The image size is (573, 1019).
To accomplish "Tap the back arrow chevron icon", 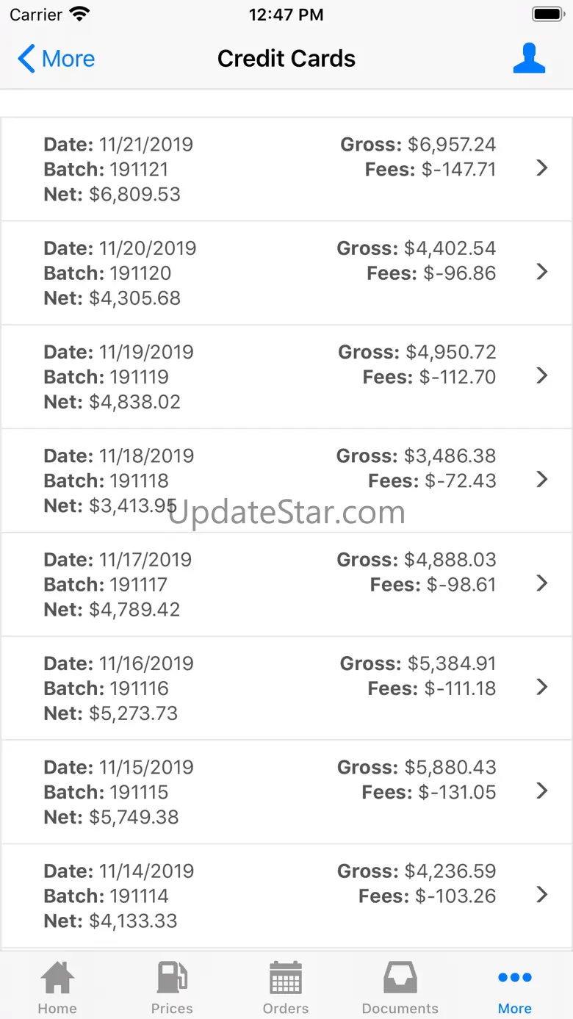I will (x=26, y=59).
